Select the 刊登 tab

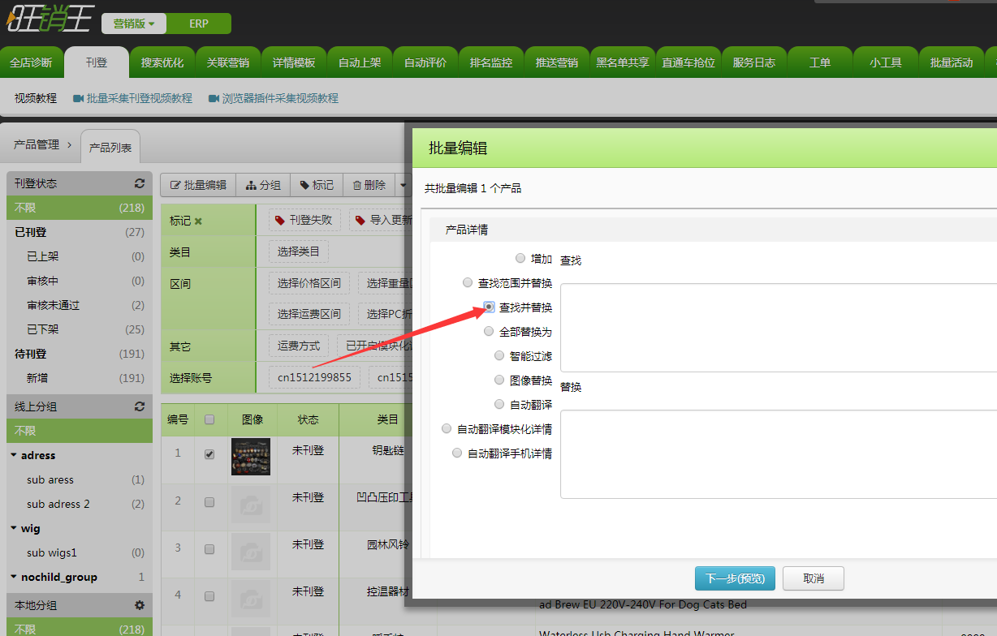pos(97,62)
